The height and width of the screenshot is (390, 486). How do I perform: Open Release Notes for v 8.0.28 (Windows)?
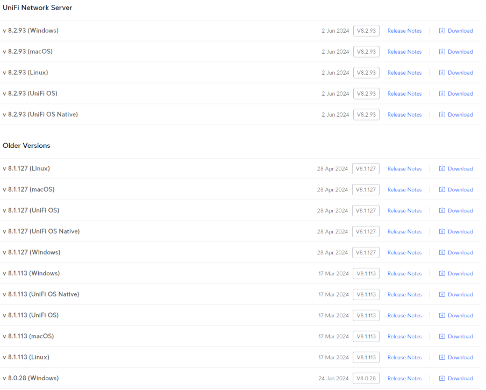tap(404, 379)
